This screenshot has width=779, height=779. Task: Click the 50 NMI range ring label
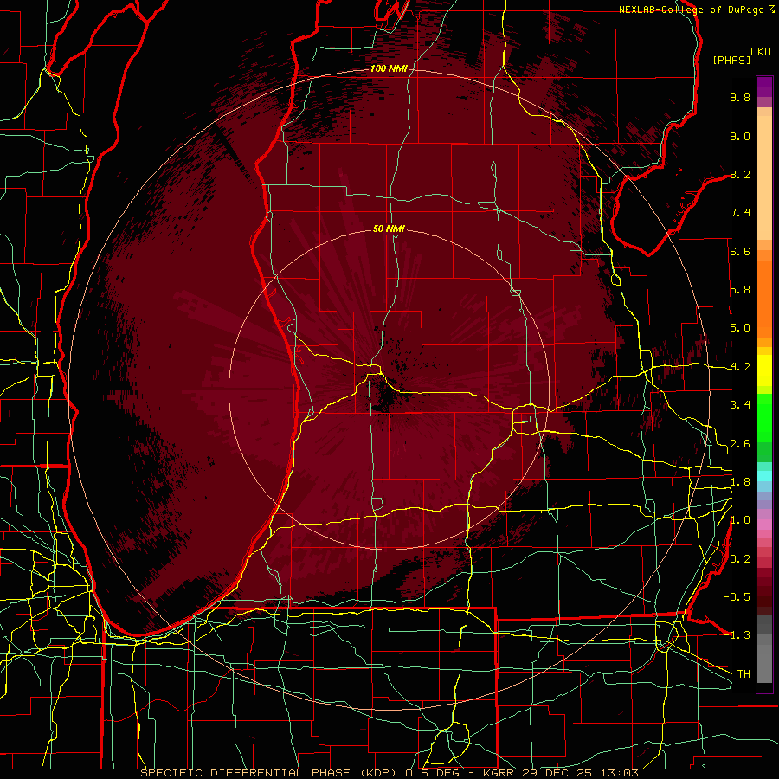pos(389,229)
